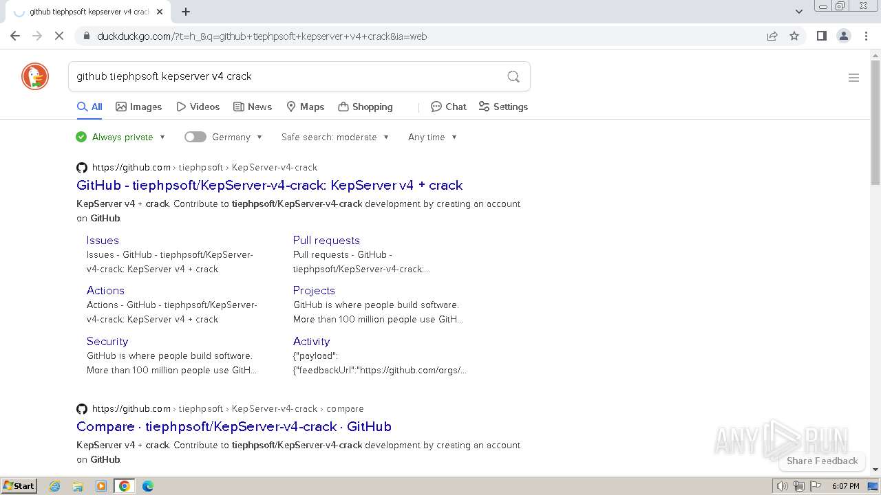
Task: Close the current browser tab
Action: pos(160,12)
